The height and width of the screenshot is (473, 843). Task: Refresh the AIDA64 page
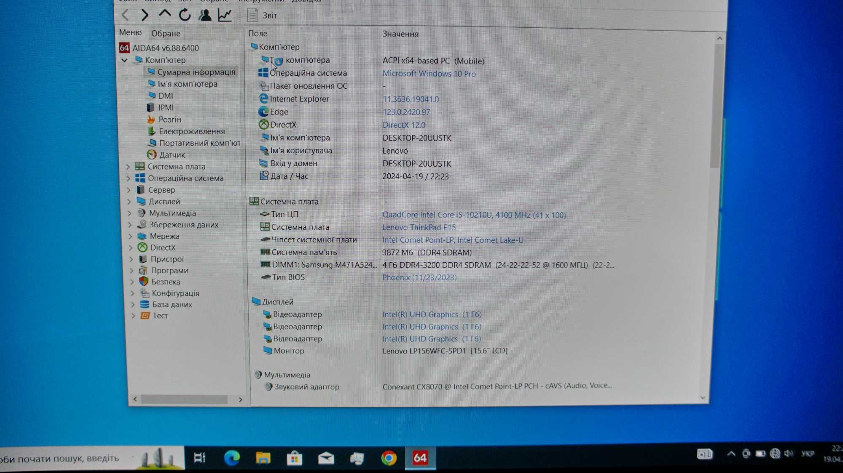(185, 15)
